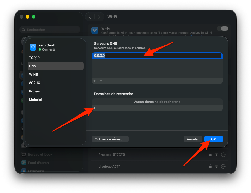Screen dimensions: 251x193
Task: Click the remove (−) button under Serveurs DNS
Action: pos(101,81)
